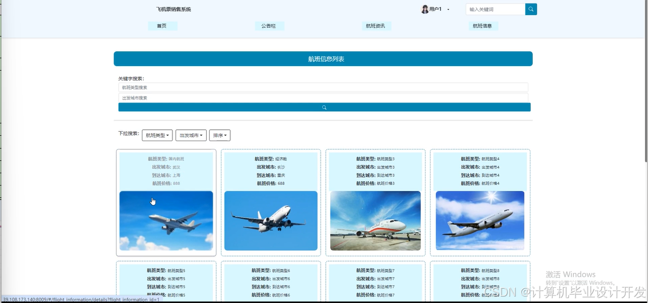The width and height of the screenshot is (648, 303).
Task: Click the top search magnifier icon button
Action: tap(531, 9)
